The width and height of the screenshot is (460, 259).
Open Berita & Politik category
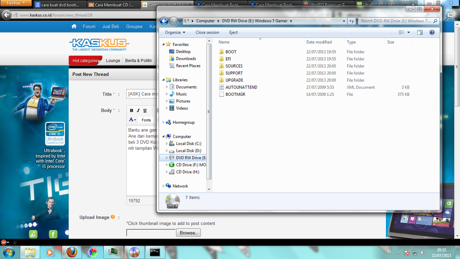(139, 60)
